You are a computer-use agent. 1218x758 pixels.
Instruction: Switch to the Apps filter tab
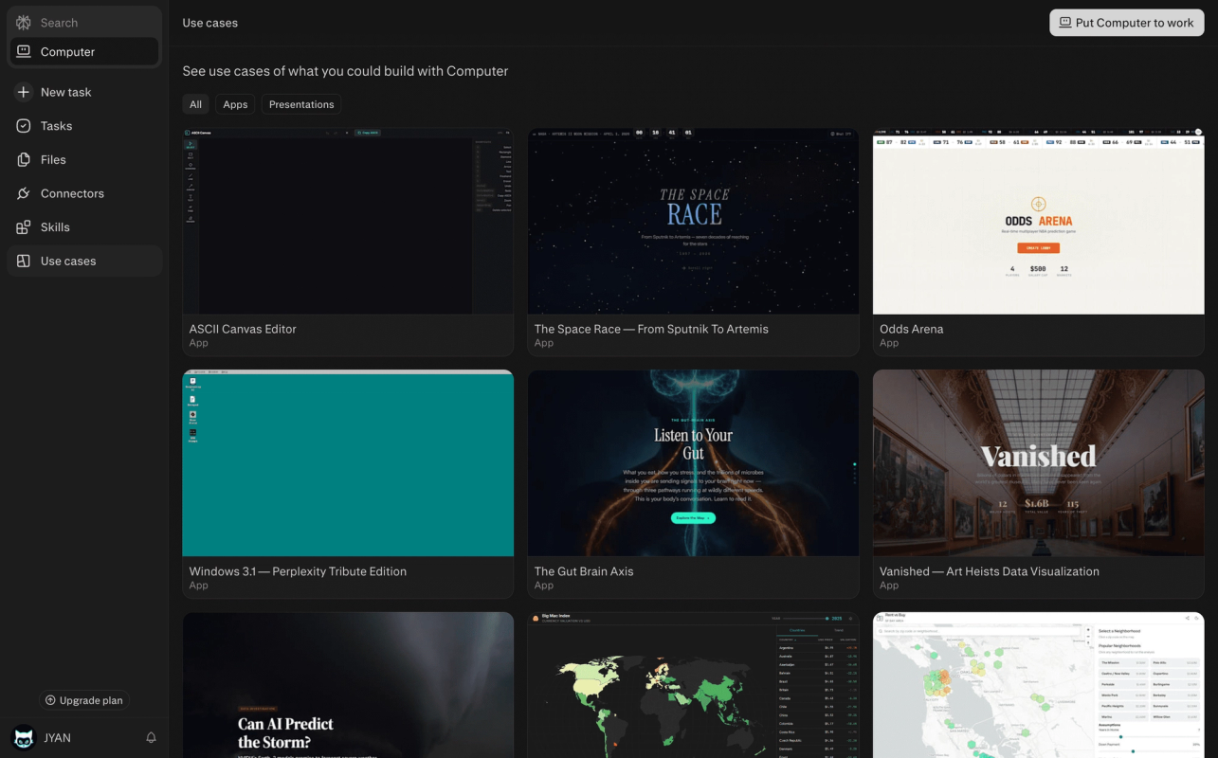(x=235, y=104)
